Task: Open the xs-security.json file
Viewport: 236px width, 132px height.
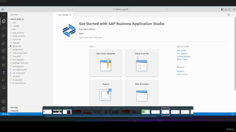Action: 19,83
